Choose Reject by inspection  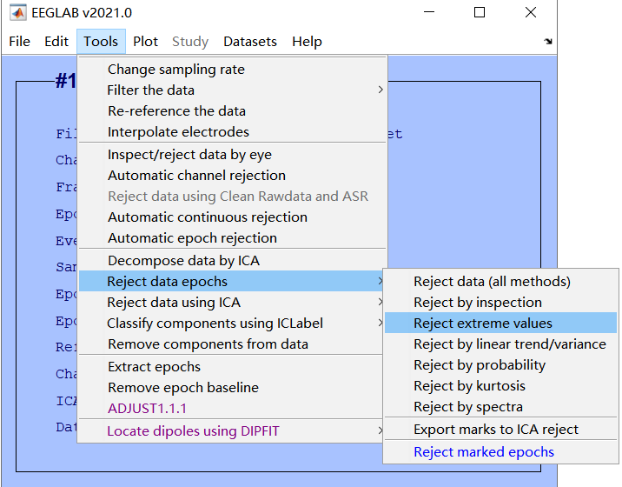(x=500, y=303)
